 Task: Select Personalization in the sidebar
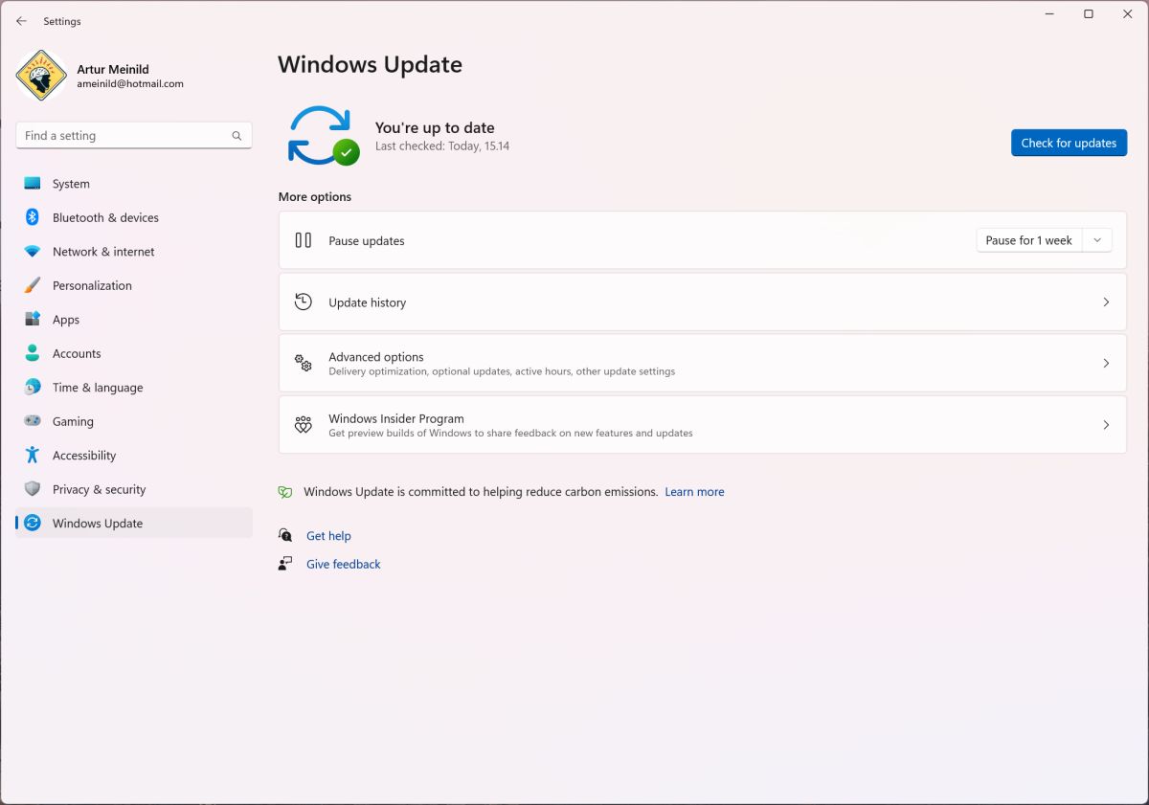click(134, 285)
